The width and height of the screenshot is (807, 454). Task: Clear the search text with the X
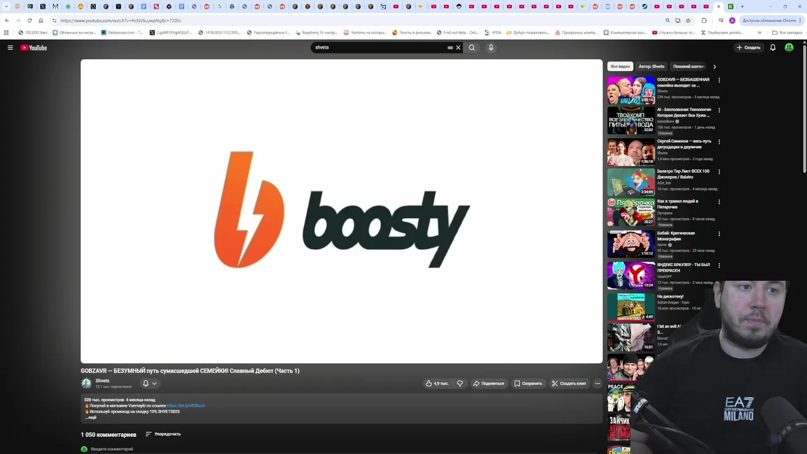458,47
